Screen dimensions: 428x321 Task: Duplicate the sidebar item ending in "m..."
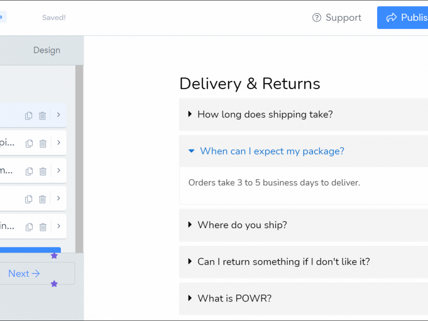(29, 171)
